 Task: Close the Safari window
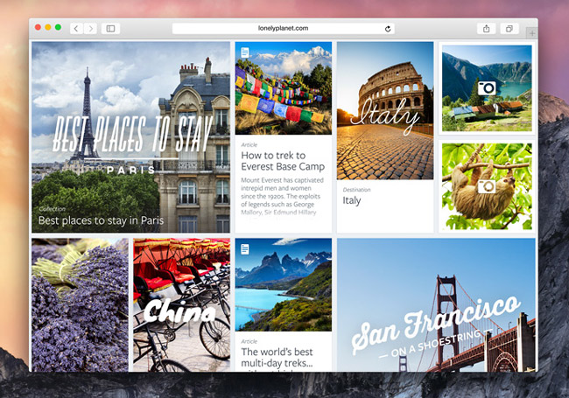(38, 27)
